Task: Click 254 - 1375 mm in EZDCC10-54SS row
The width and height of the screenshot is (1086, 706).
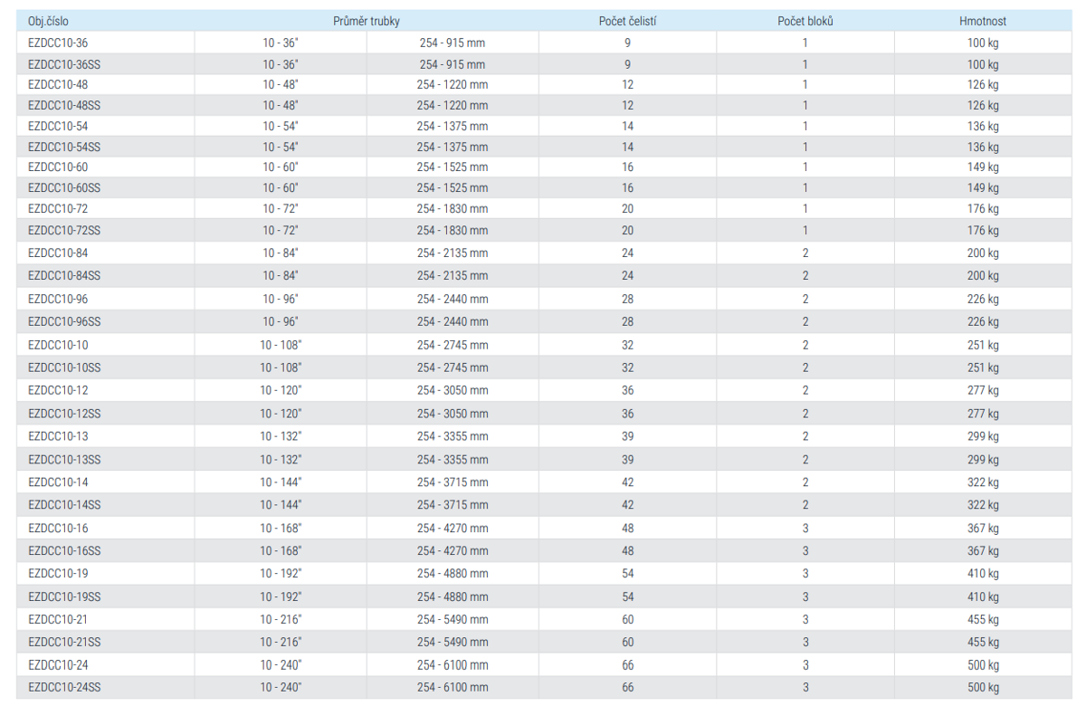Action: click(452, 147)
